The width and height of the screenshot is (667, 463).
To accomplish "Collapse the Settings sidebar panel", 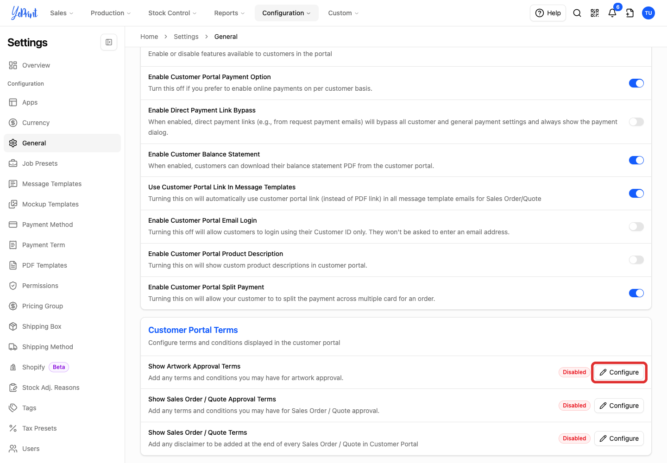I will (x=109, y=42).
